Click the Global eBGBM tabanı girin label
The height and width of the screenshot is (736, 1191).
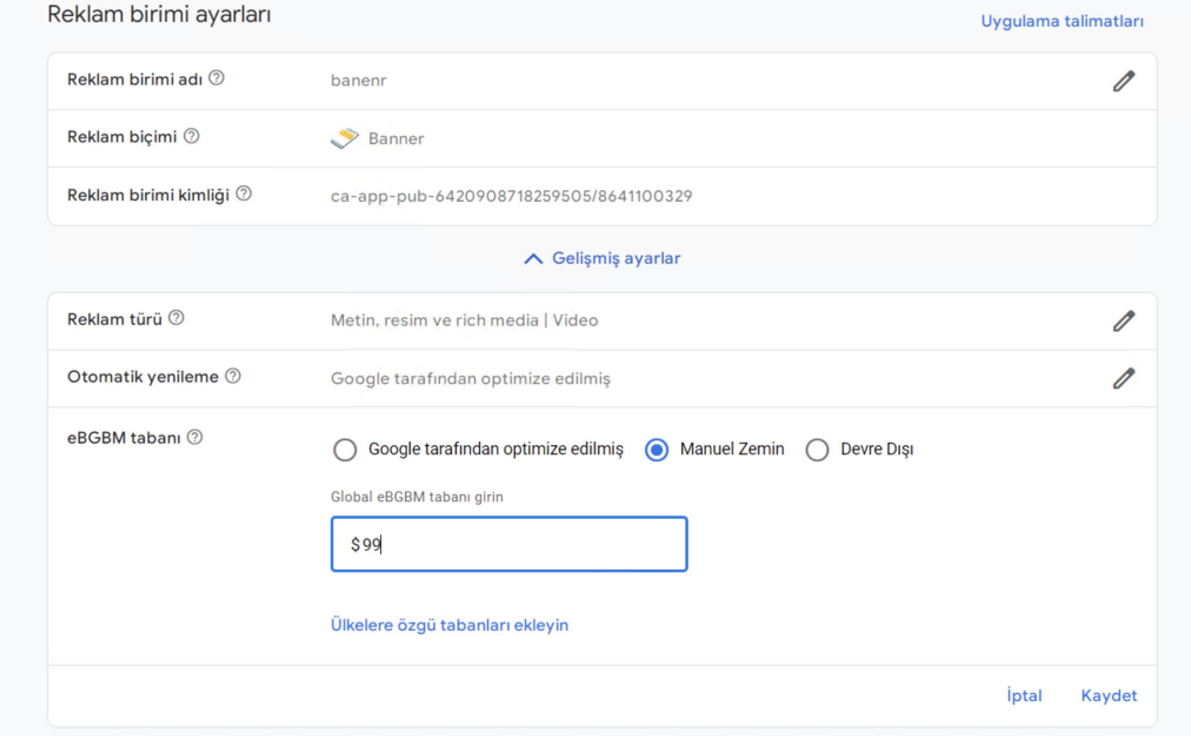[x=417, y=497]
